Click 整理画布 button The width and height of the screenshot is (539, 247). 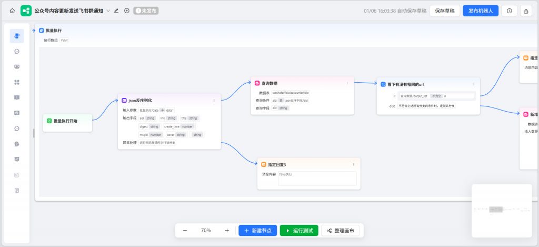(341, 231)
